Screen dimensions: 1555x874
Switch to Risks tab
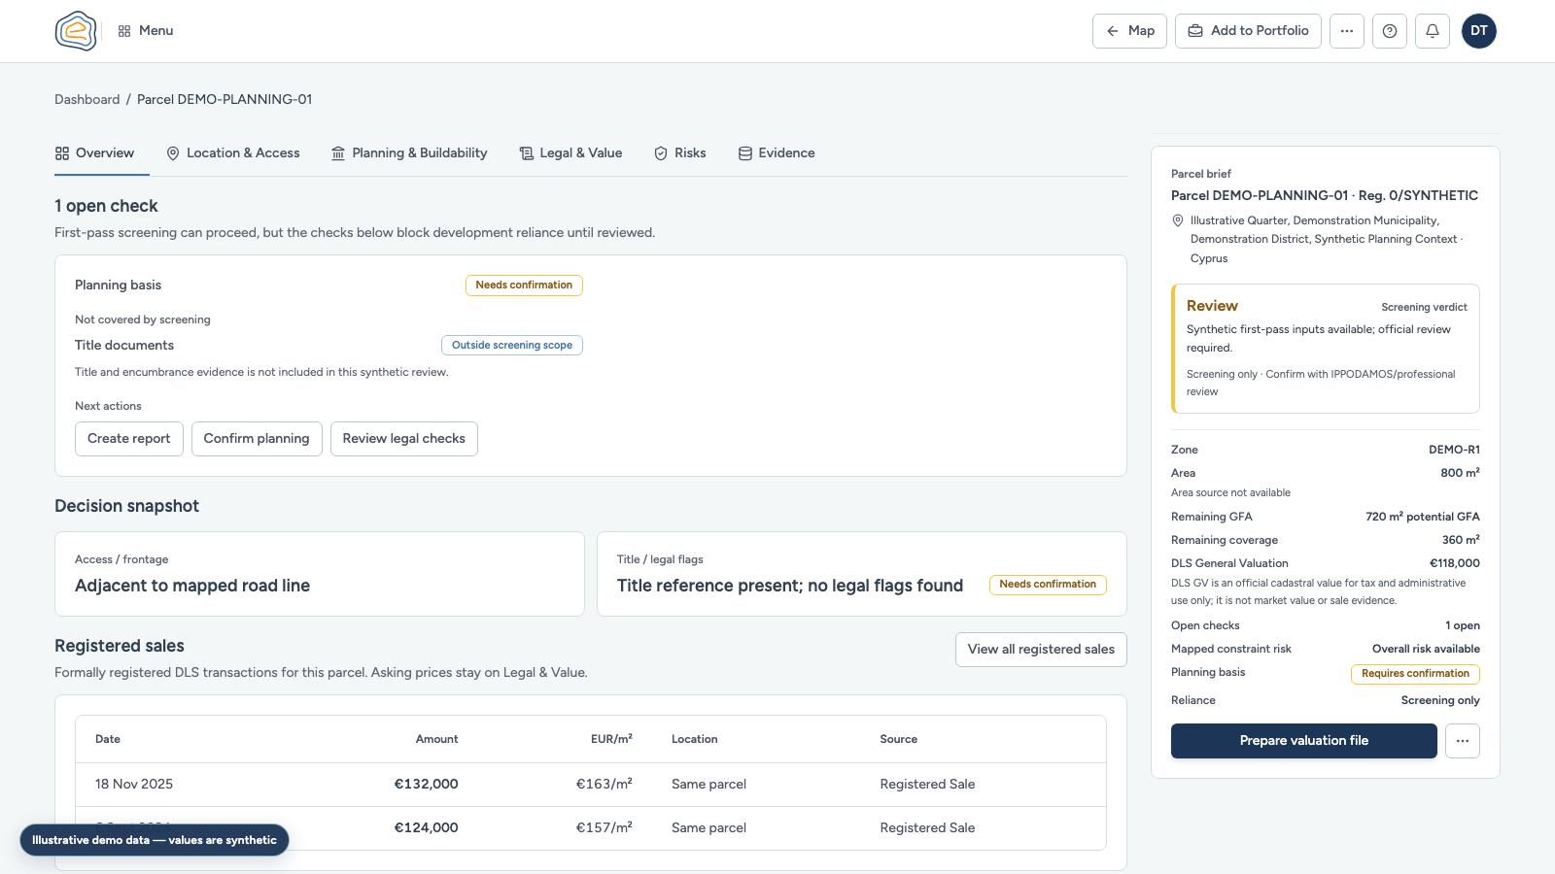tap(680, 153)
